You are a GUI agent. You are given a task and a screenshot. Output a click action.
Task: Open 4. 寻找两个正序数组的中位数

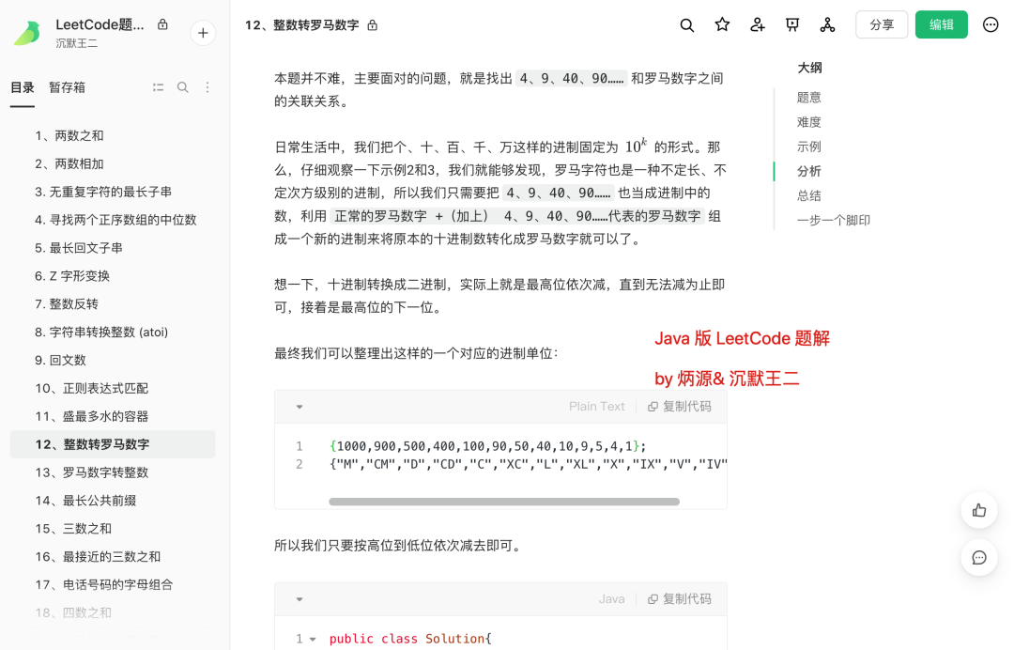pyautogui.click(x=113, y=220)
